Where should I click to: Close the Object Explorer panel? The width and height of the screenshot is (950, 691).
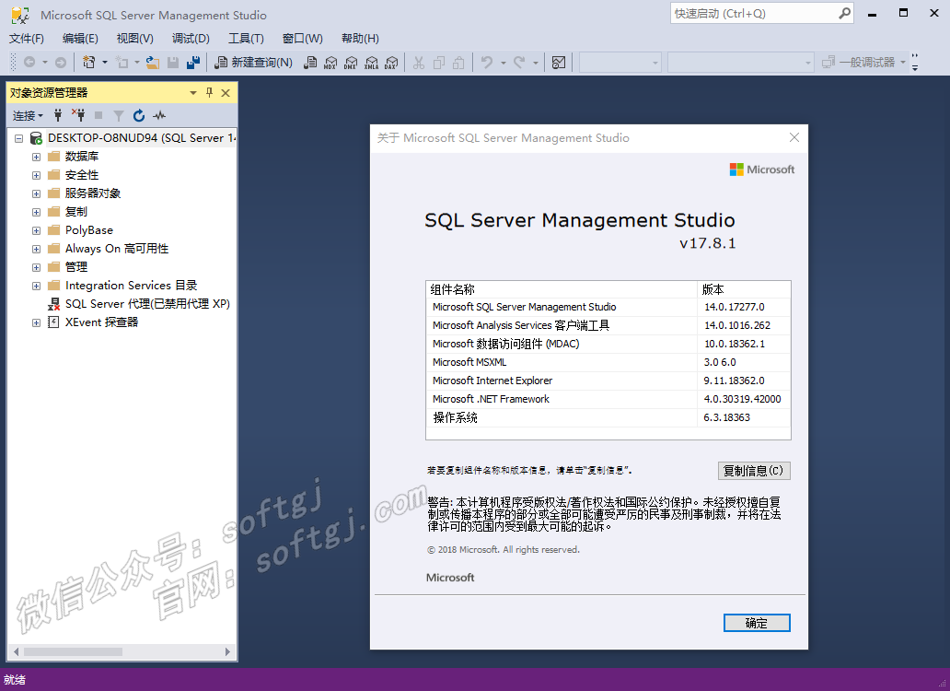(226, 93)
